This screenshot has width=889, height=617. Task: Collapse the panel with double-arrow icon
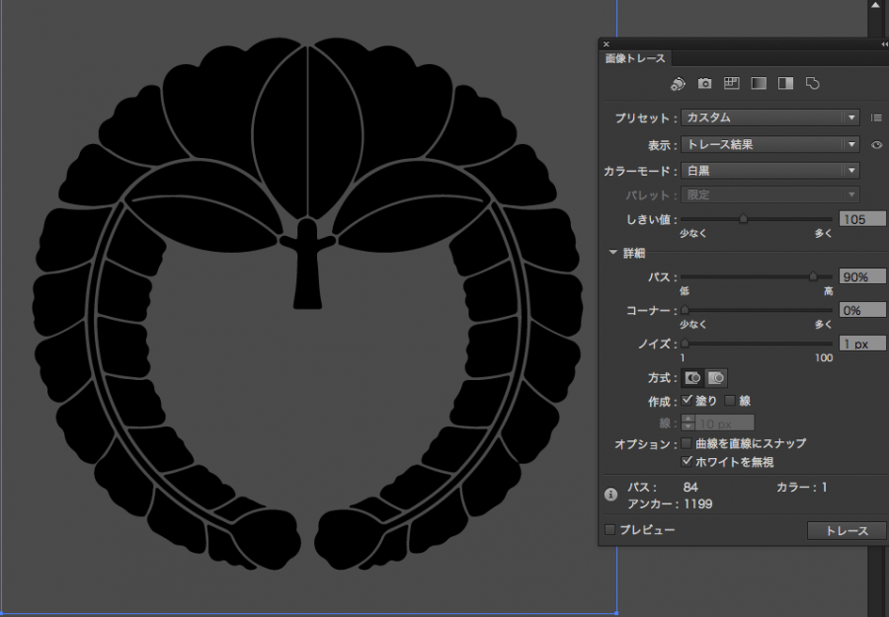[884, 43]
